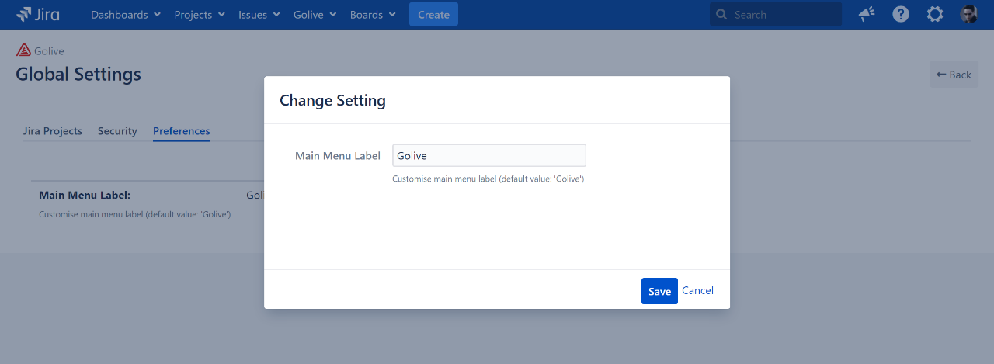Open the feedback megaphone notifications icon
The image size is (994, 364).
tap(866, 14)
